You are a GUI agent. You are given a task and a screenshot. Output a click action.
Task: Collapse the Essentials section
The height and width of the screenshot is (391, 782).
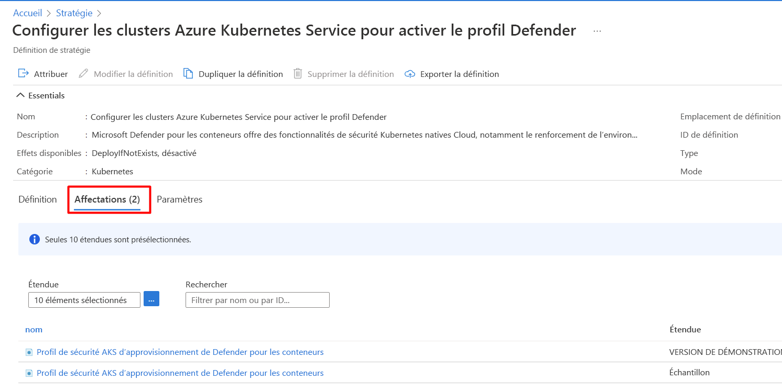[x=41, y=95]
